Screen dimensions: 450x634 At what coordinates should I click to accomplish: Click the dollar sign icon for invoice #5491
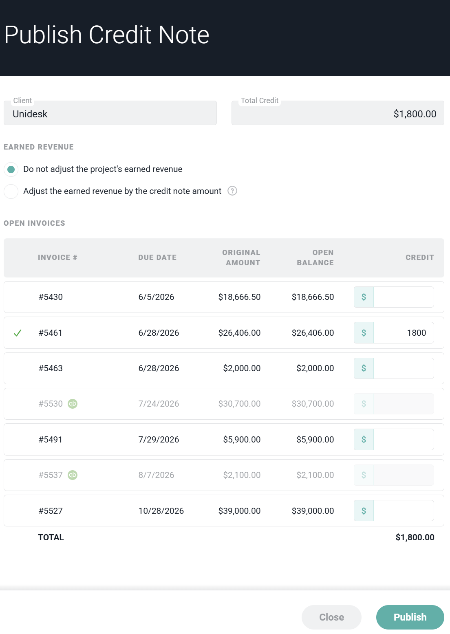point(364,440)
